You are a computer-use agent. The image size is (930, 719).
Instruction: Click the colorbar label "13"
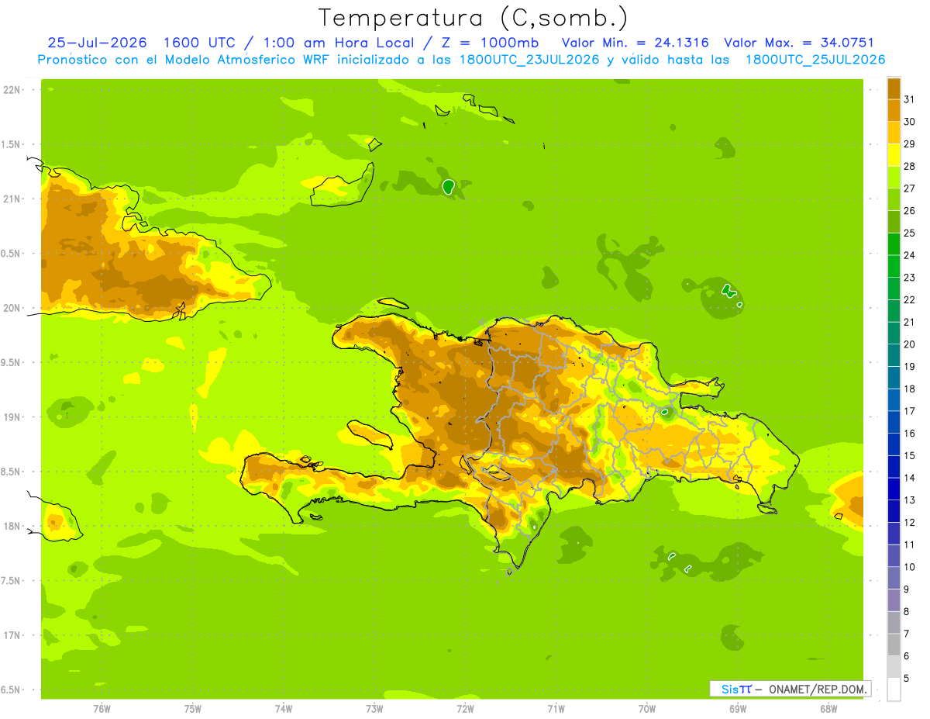coord(909,499)
